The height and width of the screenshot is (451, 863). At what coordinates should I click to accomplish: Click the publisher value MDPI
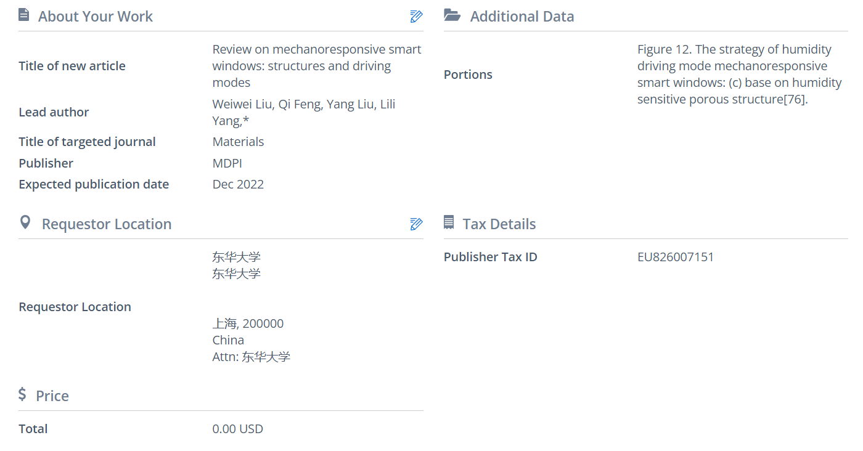pos(229,163)
